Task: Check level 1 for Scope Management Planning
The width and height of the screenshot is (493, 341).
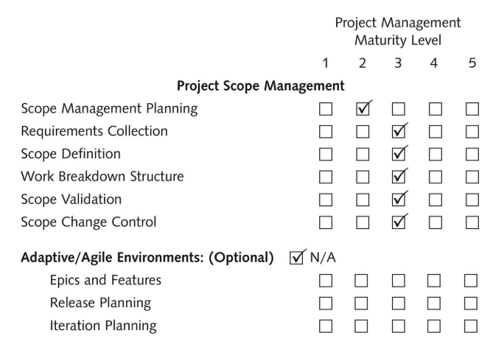Action: pos(325,110)
